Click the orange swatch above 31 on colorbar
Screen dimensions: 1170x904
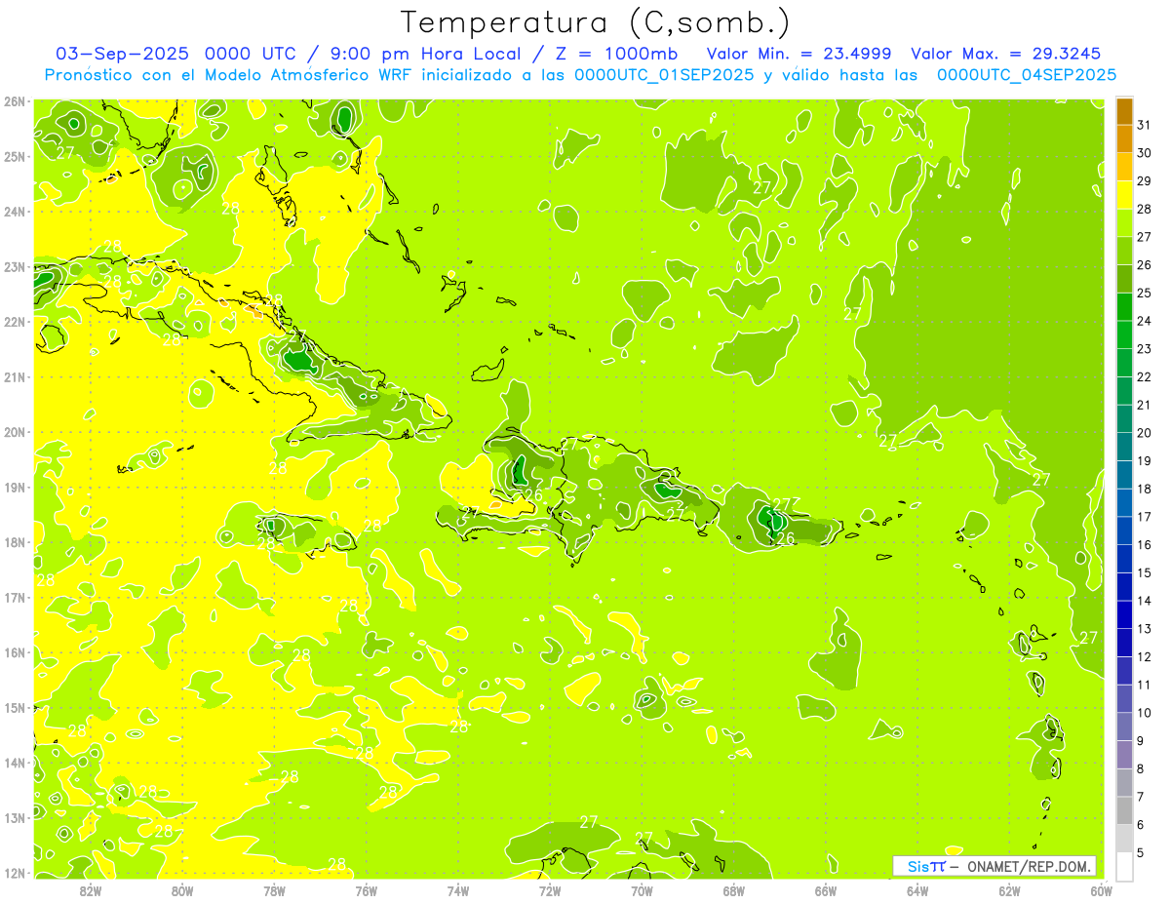[1124, 111]
